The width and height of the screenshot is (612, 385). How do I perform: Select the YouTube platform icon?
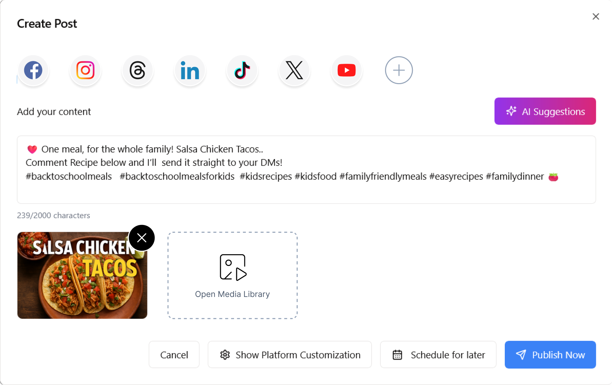pyautogui.click(x=346, y=70)
